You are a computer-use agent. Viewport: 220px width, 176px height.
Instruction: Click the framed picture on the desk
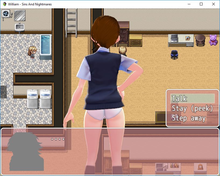tap(188, 38)
